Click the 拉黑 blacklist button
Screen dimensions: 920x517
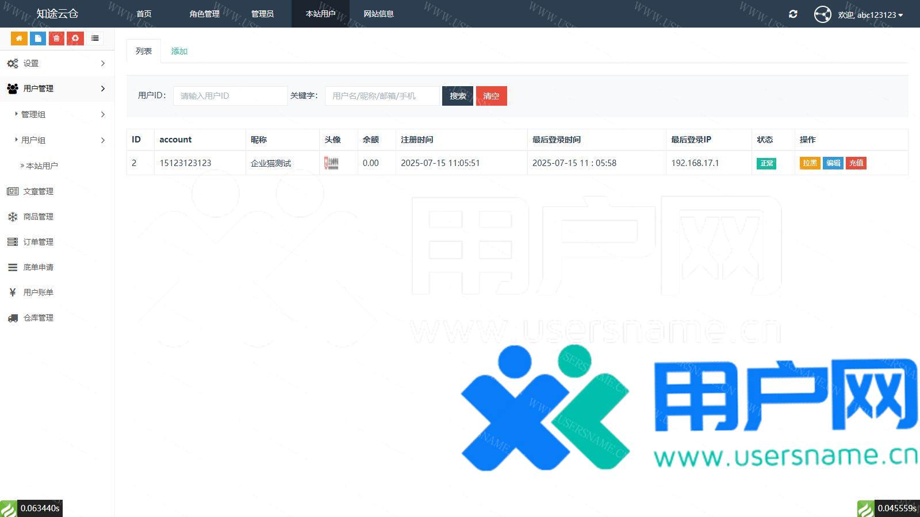click(x=810, y=163)
